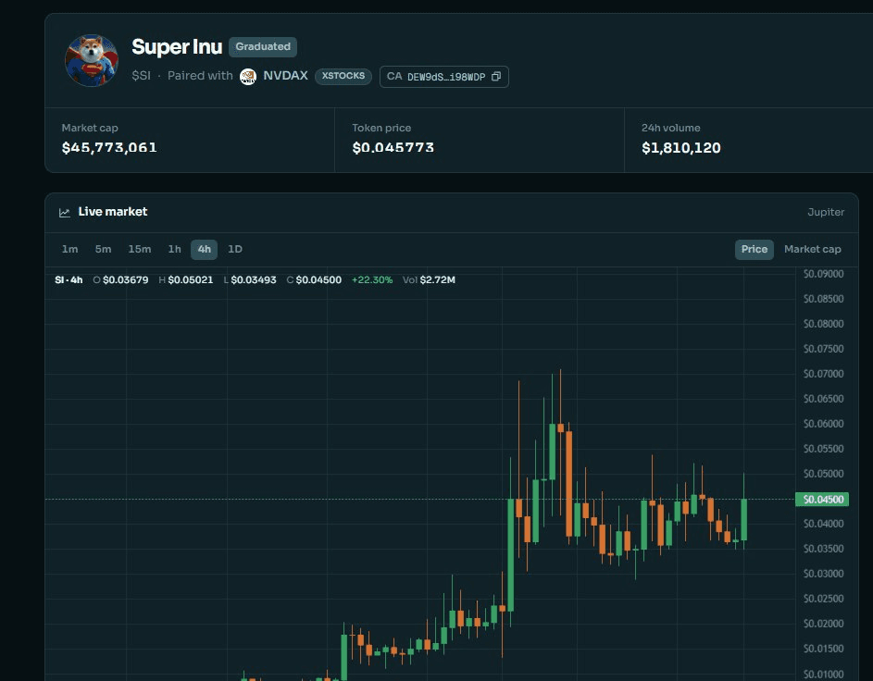
Task: Click the CA DEW9dS…i98WDP address button
Action: 443,77
